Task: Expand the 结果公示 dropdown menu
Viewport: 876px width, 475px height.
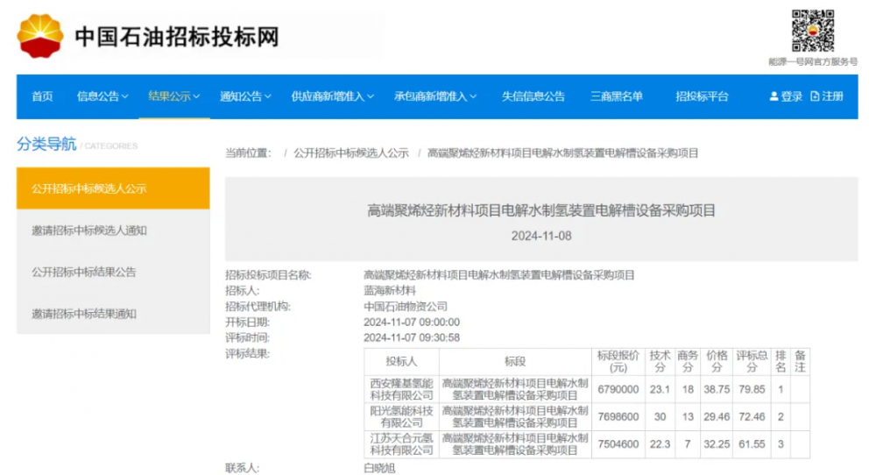Action: (174, 96)
